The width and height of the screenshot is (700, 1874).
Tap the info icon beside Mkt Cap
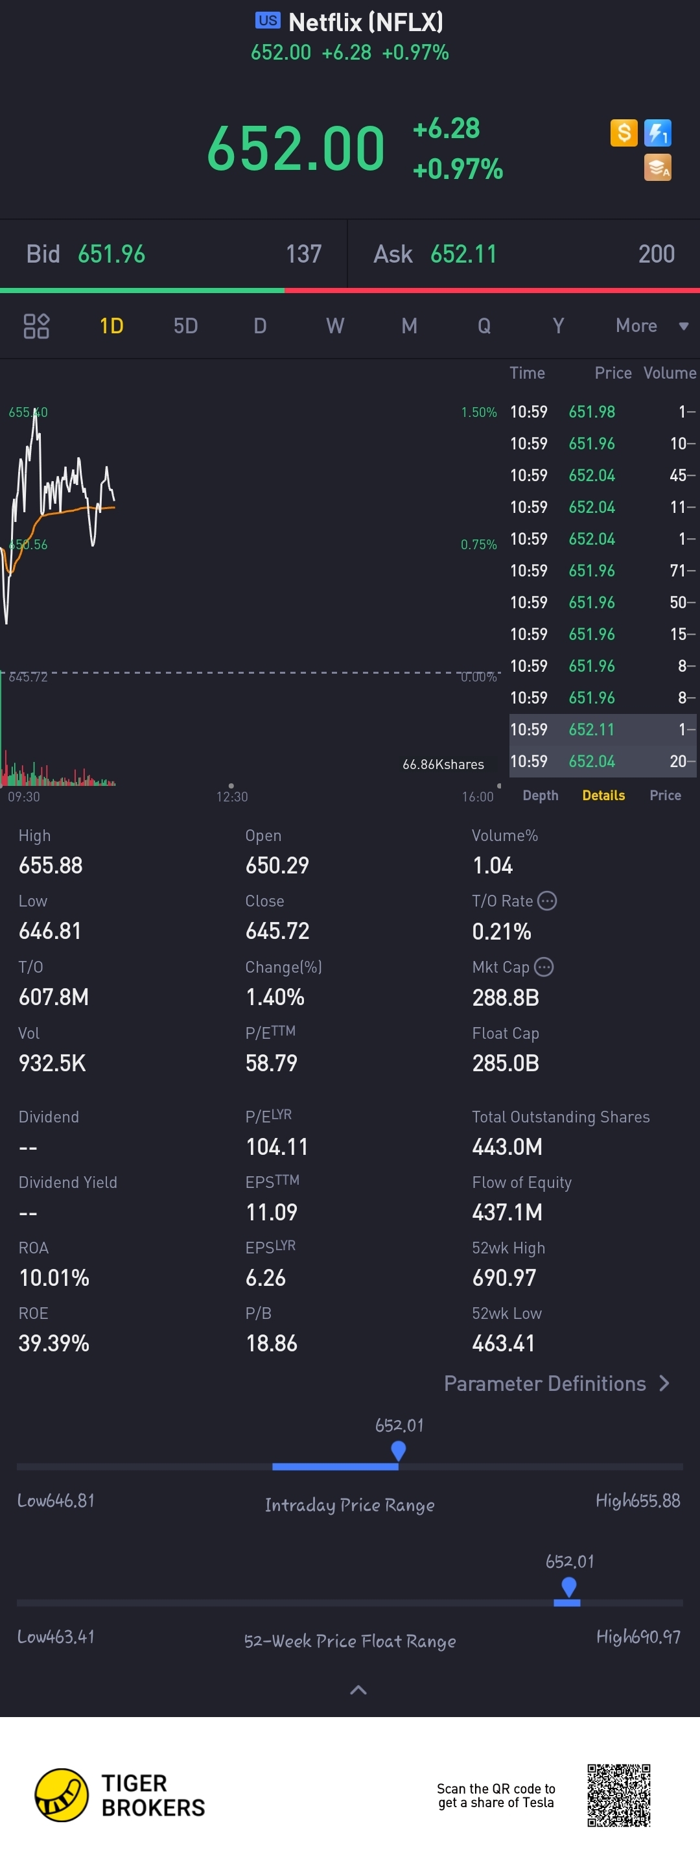tap(544, 967)
